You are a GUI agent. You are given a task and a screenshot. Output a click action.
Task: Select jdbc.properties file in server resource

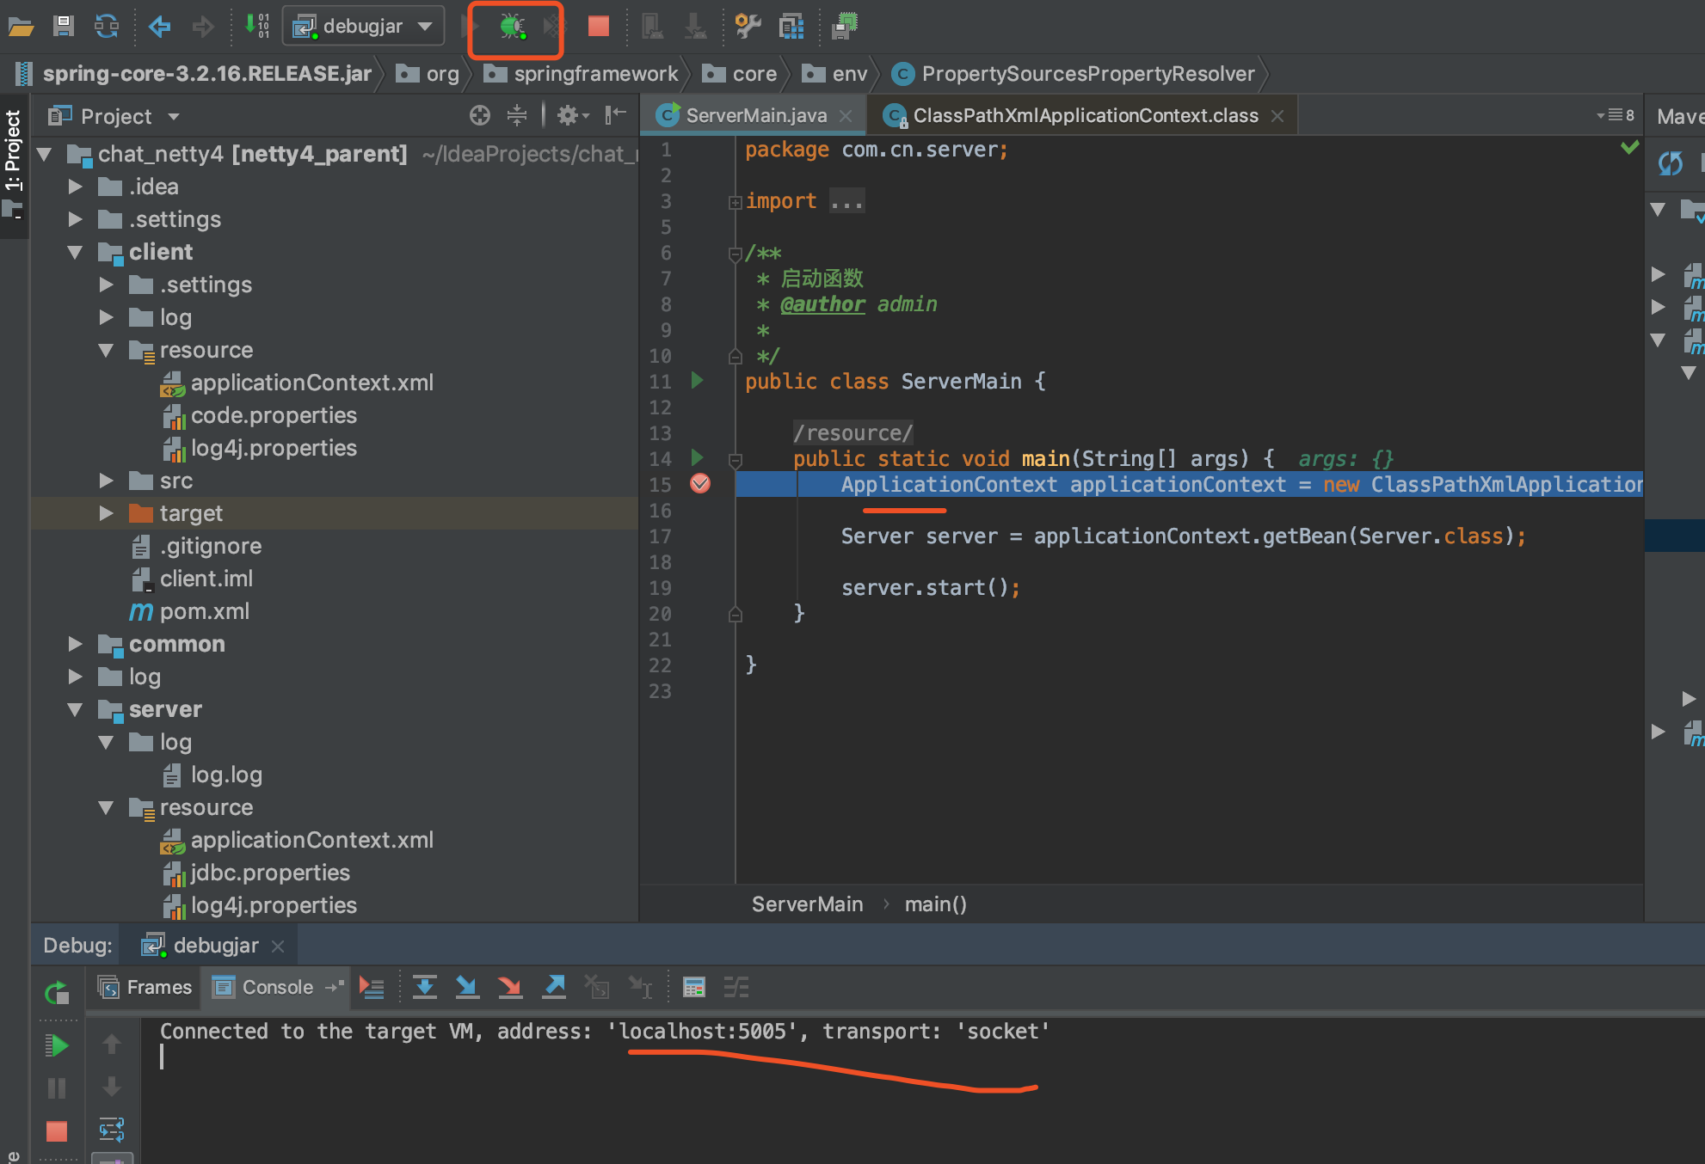(x=269, y=873)
